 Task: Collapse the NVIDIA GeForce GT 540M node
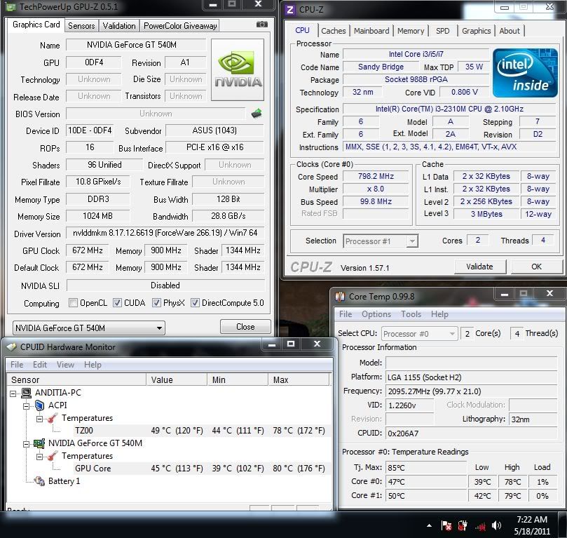pyautogui.click(x=27, y=444)
